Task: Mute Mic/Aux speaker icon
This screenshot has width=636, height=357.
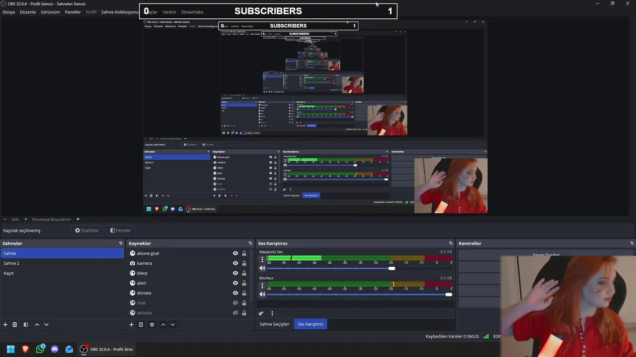Action: click(x=262, y=295)
